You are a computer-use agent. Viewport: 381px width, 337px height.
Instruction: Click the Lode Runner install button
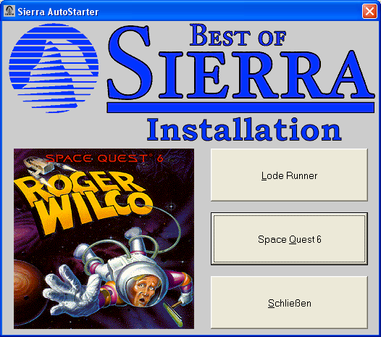pyautogui.click(x=289, y=175)
